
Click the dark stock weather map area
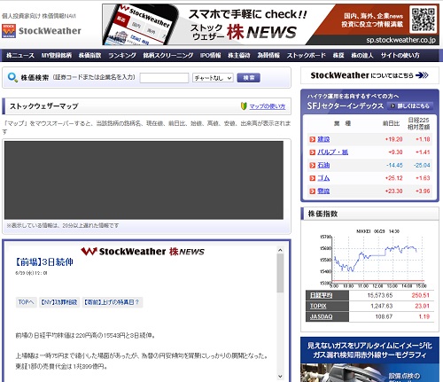[144, 180]
